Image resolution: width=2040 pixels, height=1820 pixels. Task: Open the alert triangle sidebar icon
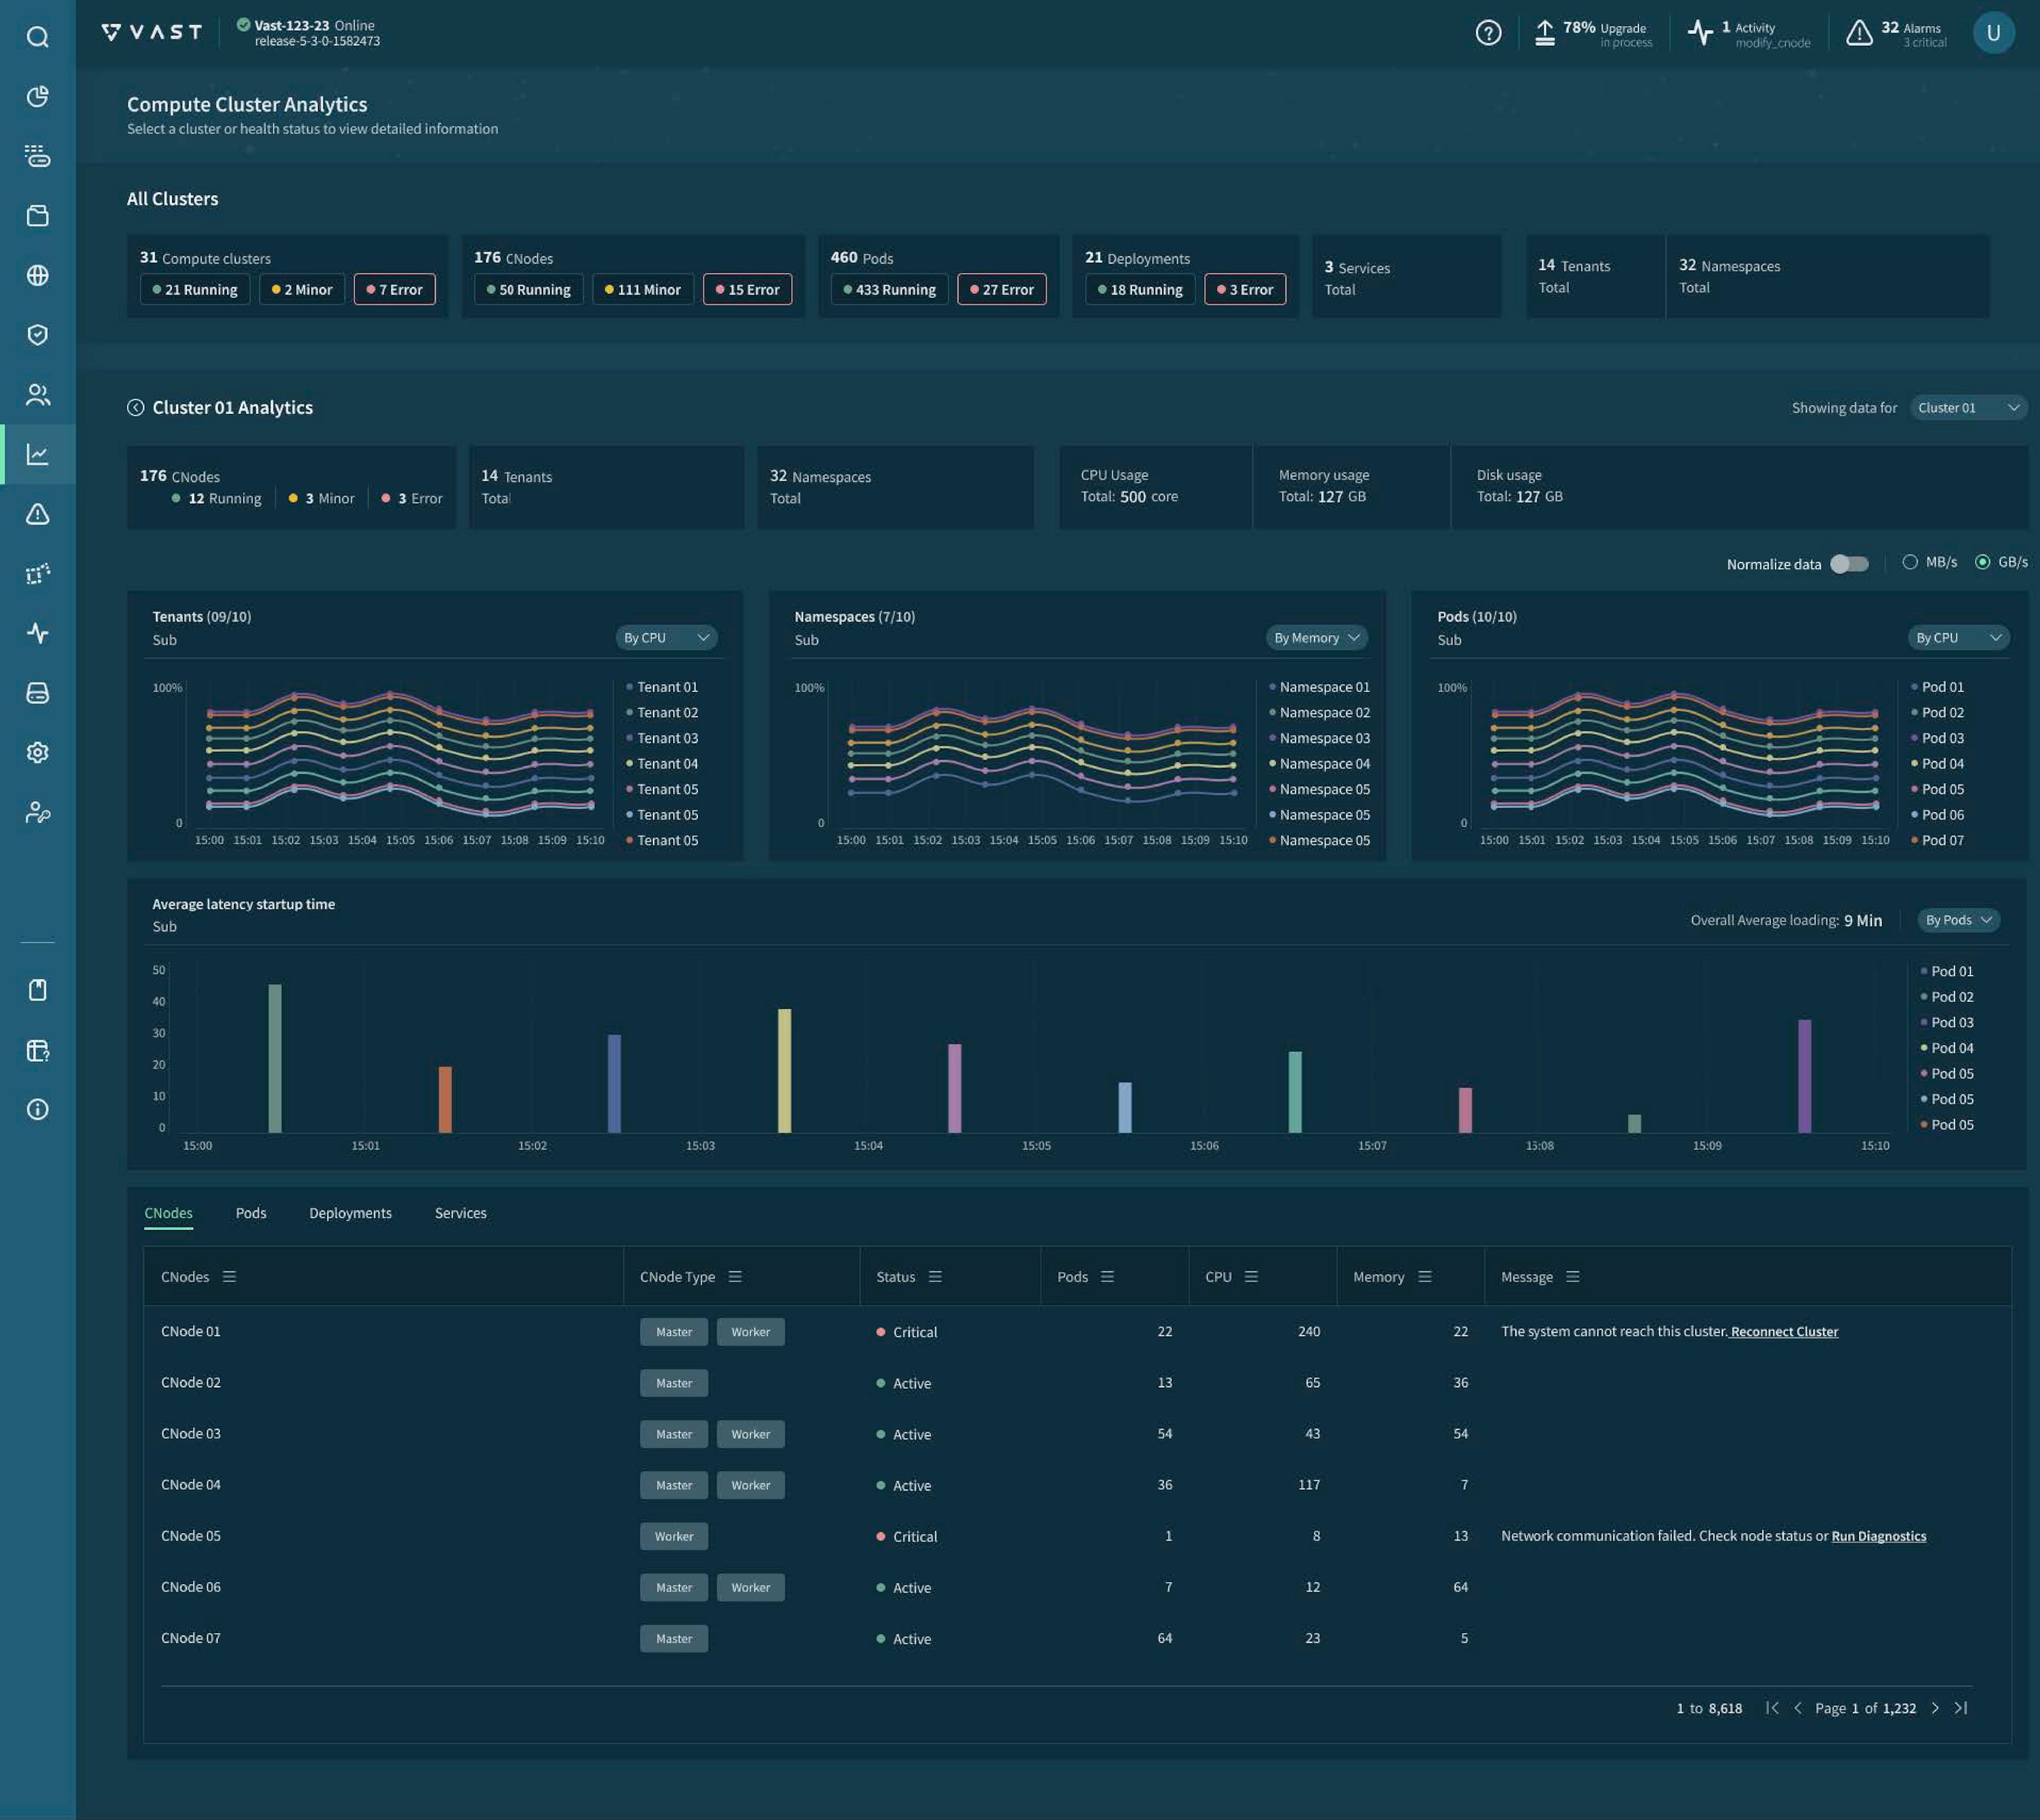pos(37,514)
